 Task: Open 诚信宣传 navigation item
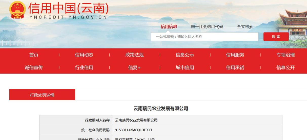pyautogui.click(x=34, y=67)
